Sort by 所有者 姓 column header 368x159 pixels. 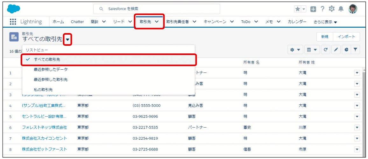pyautogui.click(x=307, y=62)
